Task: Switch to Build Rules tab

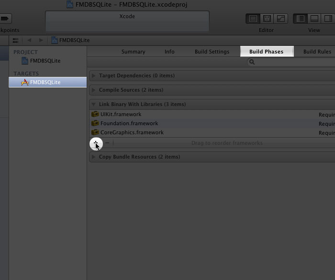Action: (x=317, y=52)
